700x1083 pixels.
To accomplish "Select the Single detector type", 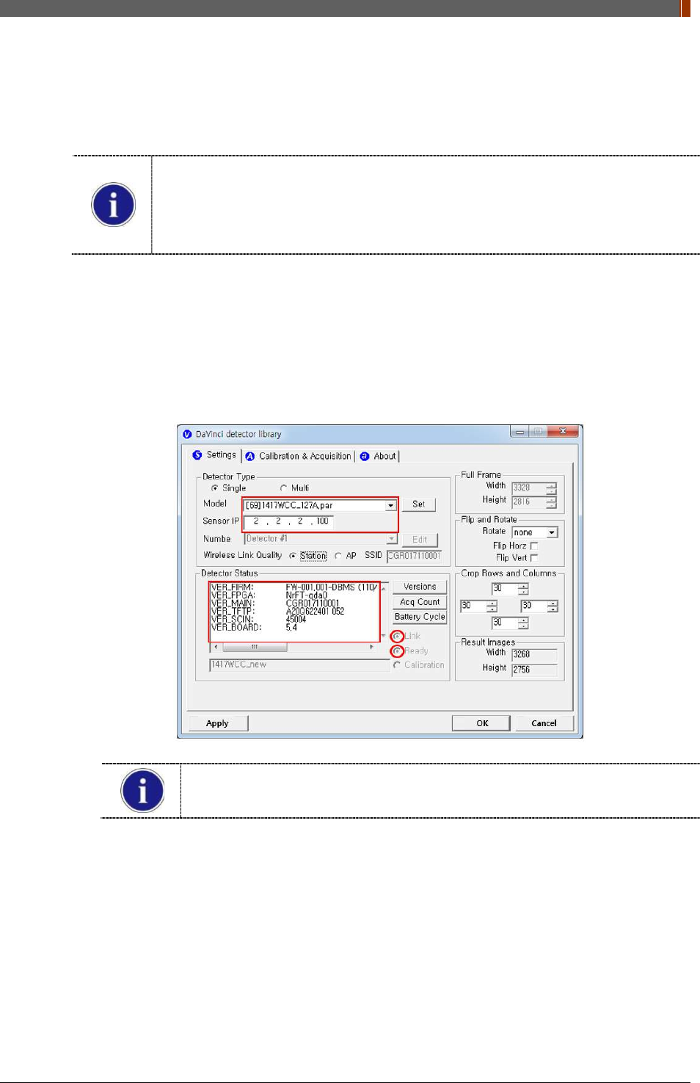I will pyautogui.click(x=229, y=488).
